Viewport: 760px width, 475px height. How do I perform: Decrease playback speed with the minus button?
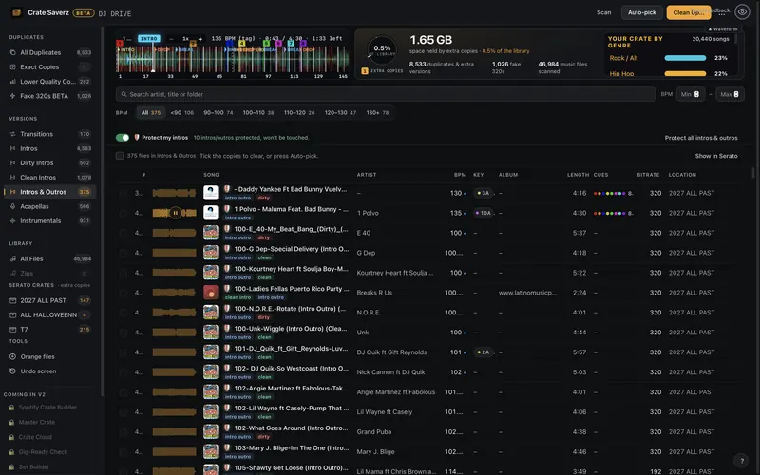click(x=171, y=39)
